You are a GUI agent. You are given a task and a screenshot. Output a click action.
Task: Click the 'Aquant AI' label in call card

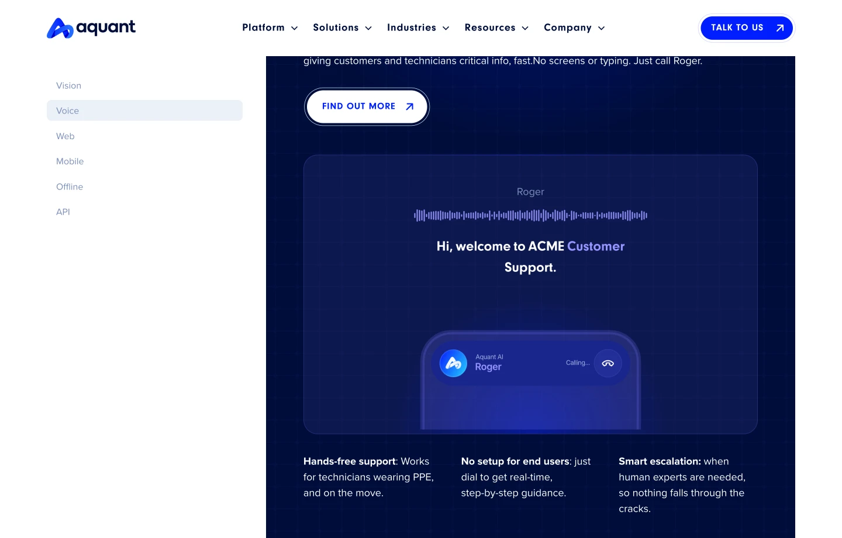[x=489, y=357]
